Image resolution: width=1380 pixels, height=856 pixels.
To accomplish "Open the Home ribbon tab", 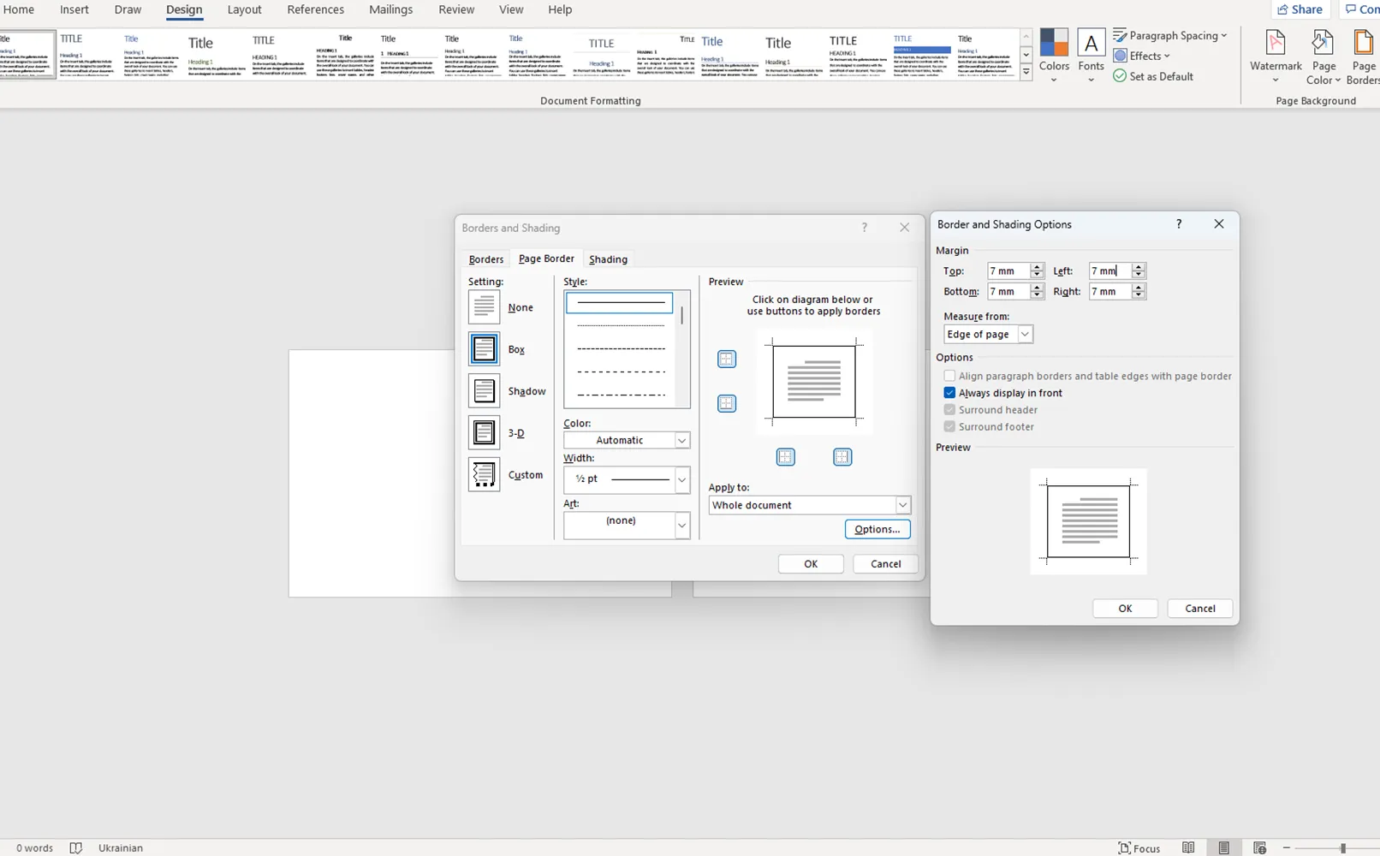I will 19,9.
